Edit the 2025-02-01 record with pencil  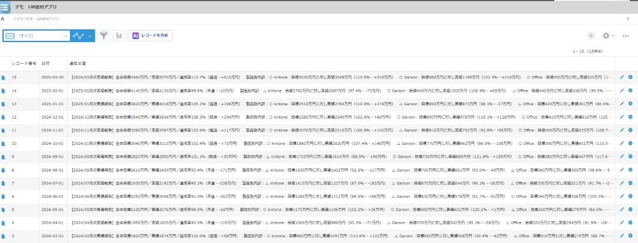[x=621, y=91]
